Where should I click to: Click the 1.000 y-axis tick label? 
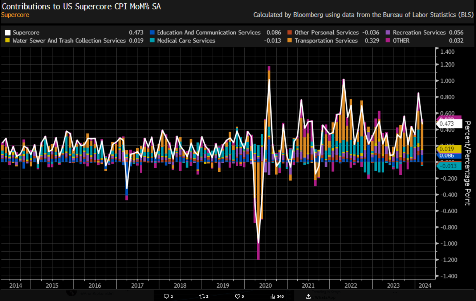point(447,81)
